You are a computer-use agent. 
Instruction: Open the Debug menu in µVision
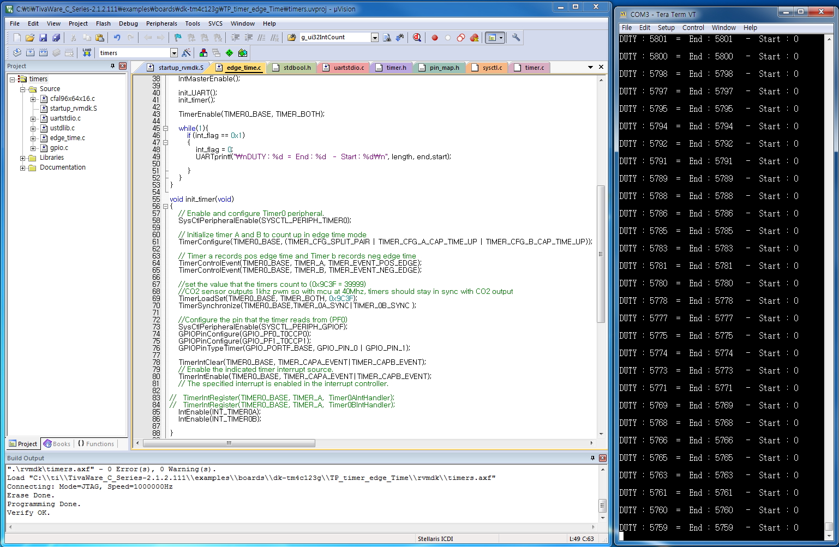[128, 23]
